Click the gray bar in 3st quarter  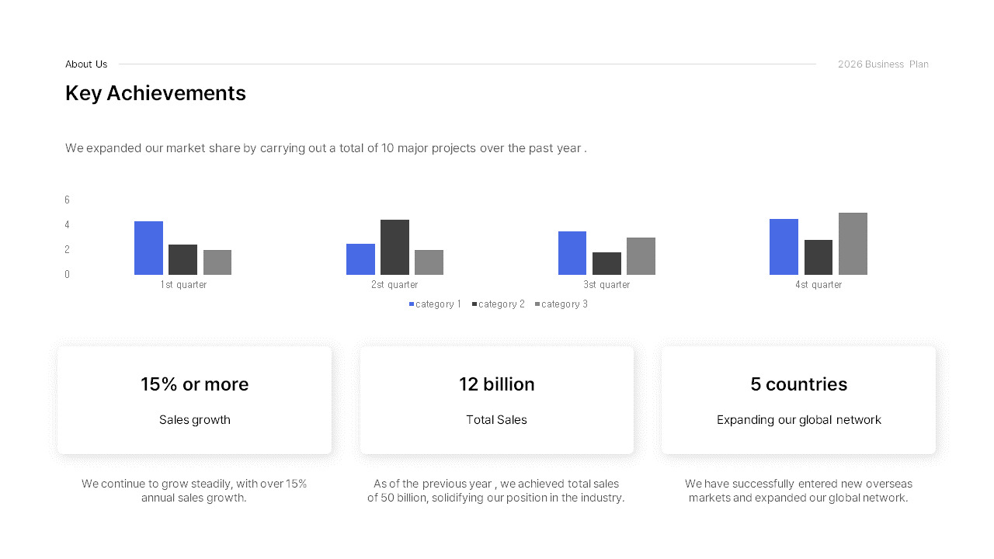coord(641,256)
